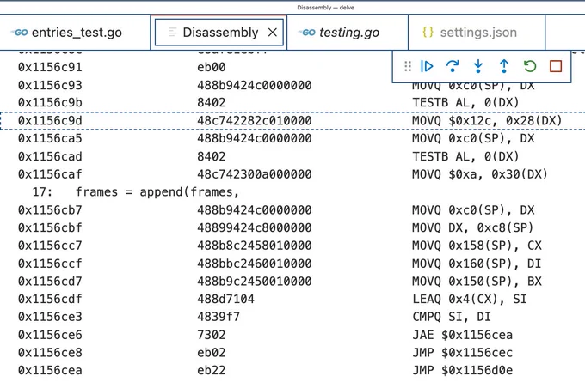Image resolution: width=585 pixels, height=382 pixels.
Task: Stop debugging with the red square
Action: (556, 66)
